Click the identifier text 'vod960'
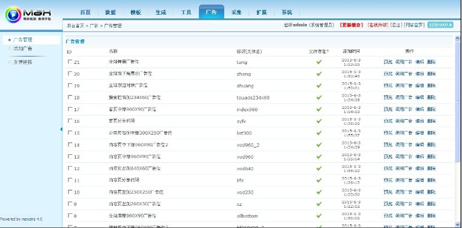The height and width of the screenshot is (228, 462). pyautogui.click(x=245, y=157)
